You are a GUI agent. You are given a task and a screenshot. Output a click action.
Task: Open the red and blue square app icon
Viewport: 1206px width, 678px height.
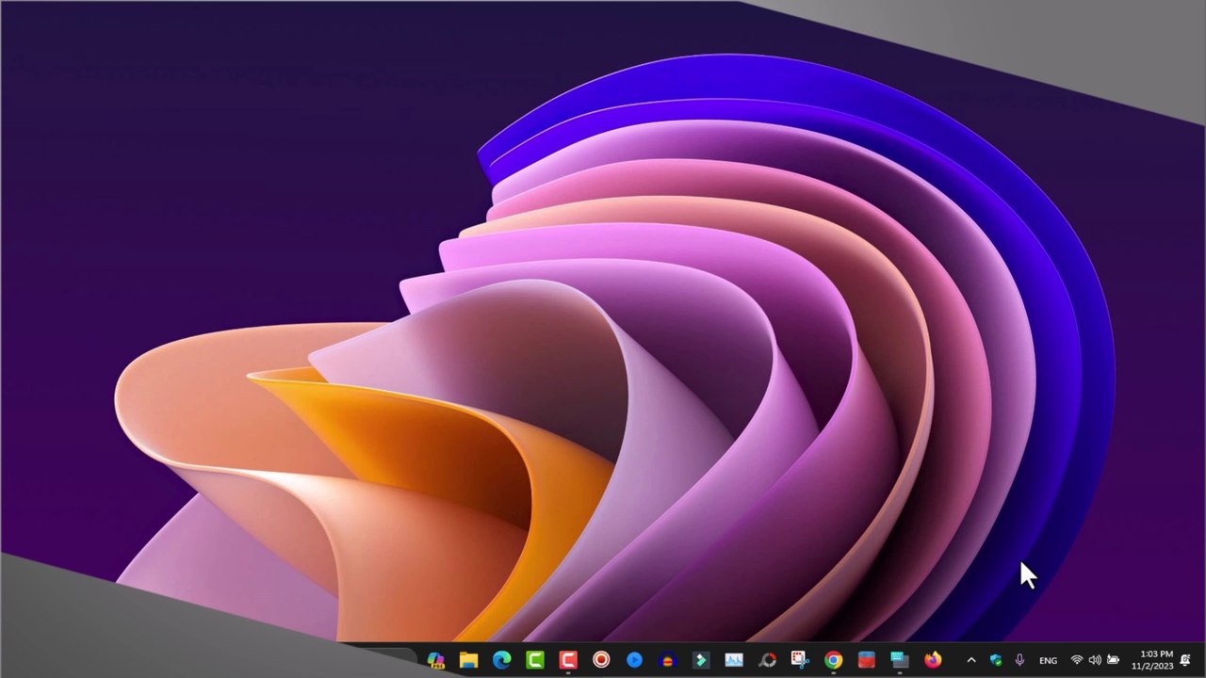(x=866, y=660)
